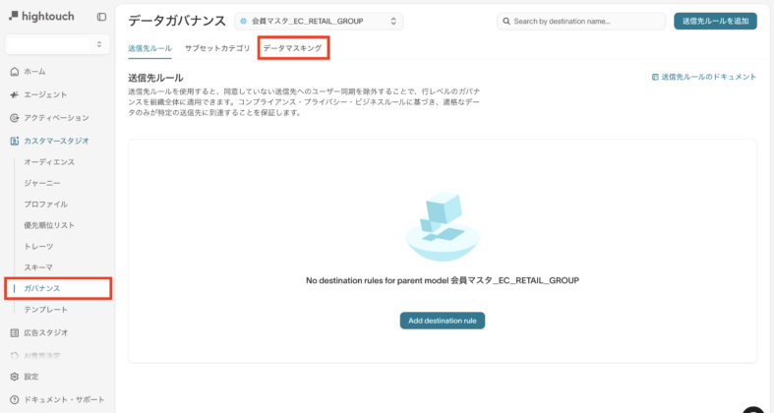Switch to サブセットカテゴリ tab
This screenshot has width=774, height=413.
click(x=217, y=48)
